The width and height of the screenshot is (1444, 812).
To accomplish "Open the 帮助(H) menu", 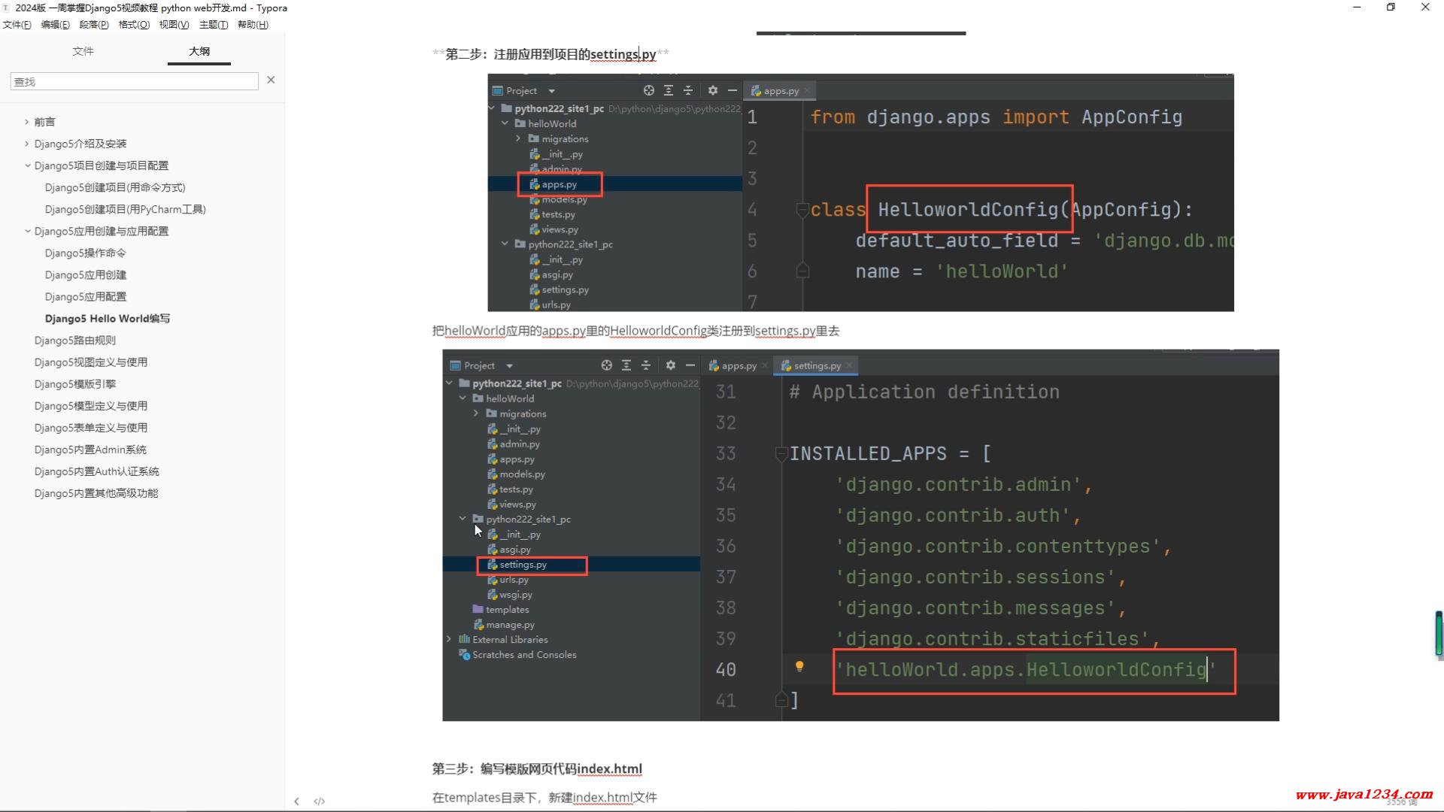I will (x=253, y=25).
